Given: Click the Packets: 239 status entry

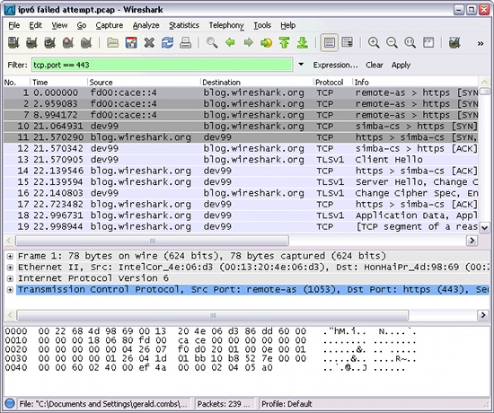Looking at the screenshot, I should (x=223, y=404).
